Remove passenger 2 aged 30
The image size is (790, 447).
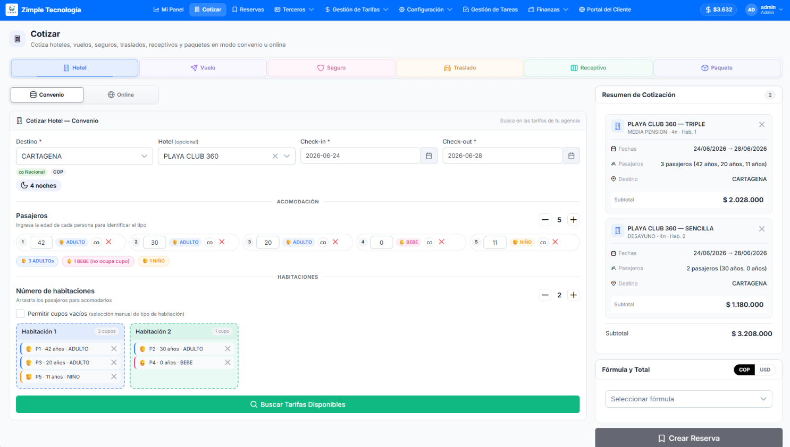point(222,242)
